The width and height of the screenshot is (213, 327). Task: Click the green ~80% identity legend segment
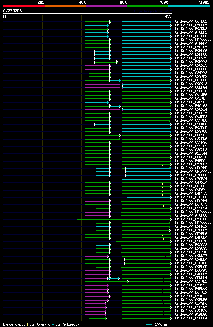148,6
